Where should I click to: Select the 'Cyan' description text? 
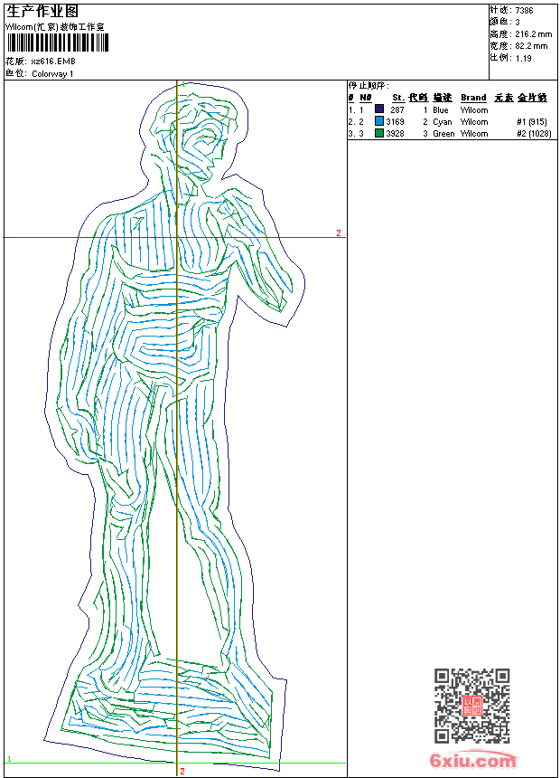point(442,121)
